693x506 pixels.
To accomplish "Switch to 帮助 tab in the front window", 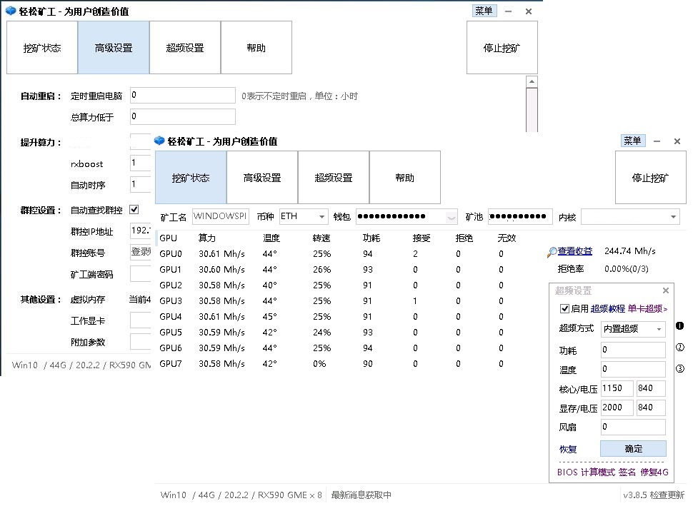I will pyautogui.click(x=404, y=178).
